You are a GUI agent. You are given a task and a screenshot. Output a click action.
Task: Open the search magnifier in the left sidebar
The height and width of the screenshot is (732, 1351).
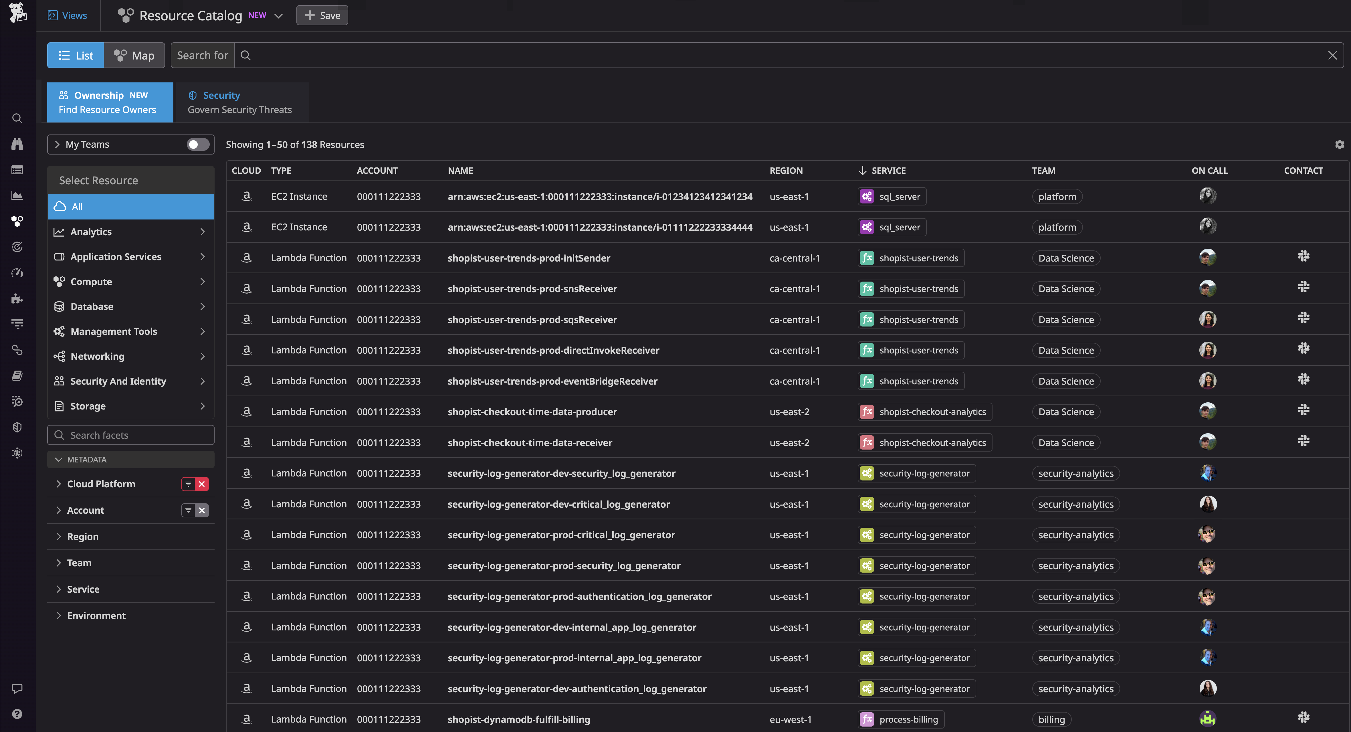17,118
